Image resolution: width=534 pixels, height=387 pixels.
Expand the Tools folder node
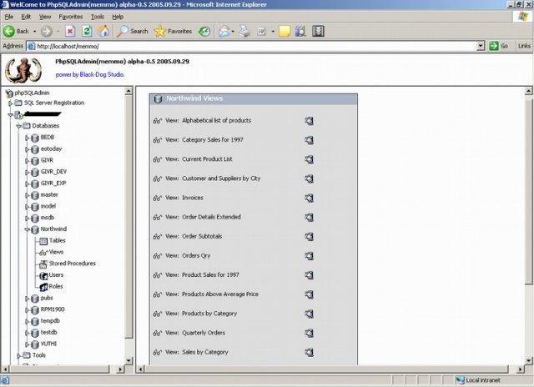[x=18, y=355]
